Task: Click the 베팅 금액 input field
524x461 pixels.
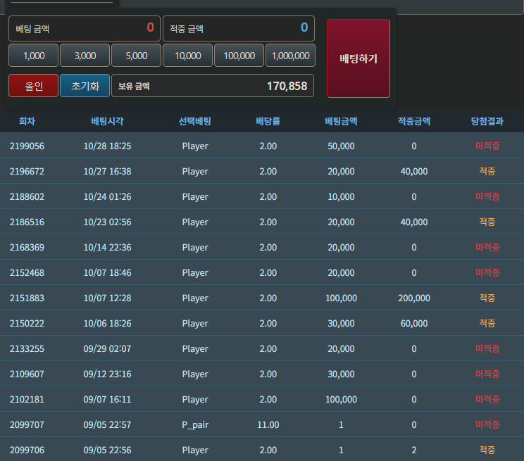Action: (x=85, y=28)
